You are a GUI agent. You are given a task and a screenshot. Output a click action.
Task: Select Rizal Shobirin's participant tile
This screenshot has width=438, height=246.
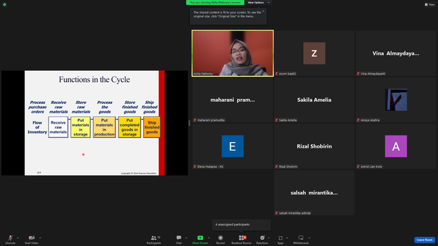[x=314, y=146]
